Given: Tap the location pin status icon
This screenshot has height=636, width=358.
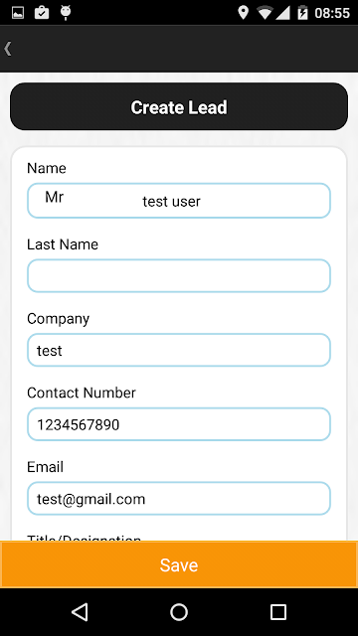Looking at the screenshot, I should (x=243, y=13).
